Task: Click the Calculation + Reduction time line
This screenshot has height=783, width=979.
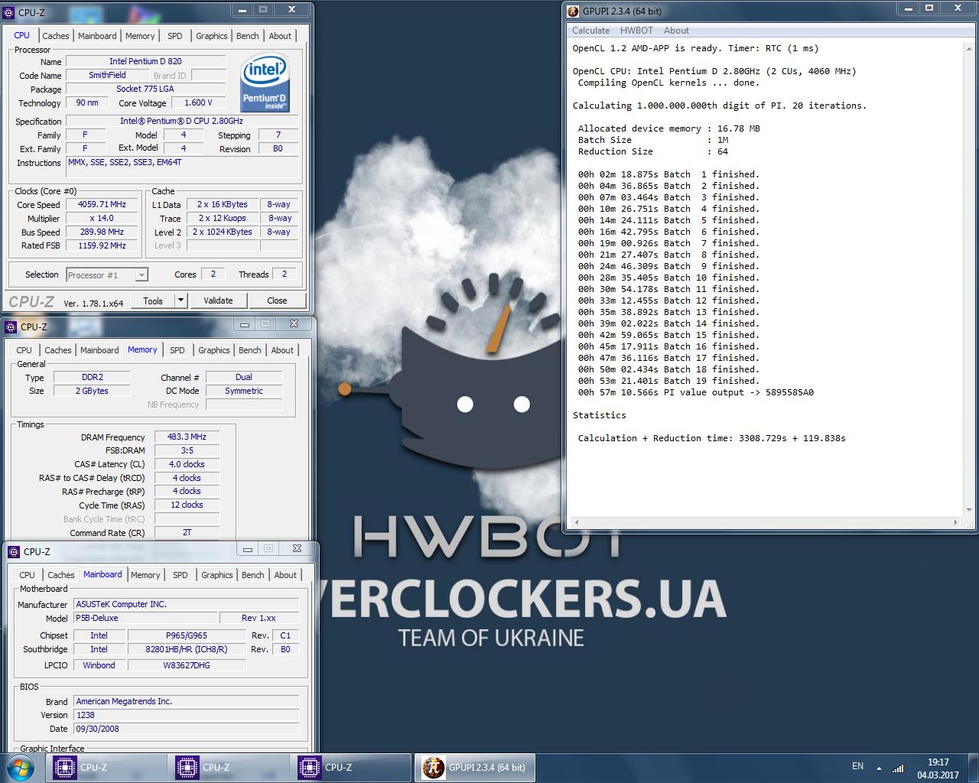Action: pyautogui.click(x=711, y=438)
